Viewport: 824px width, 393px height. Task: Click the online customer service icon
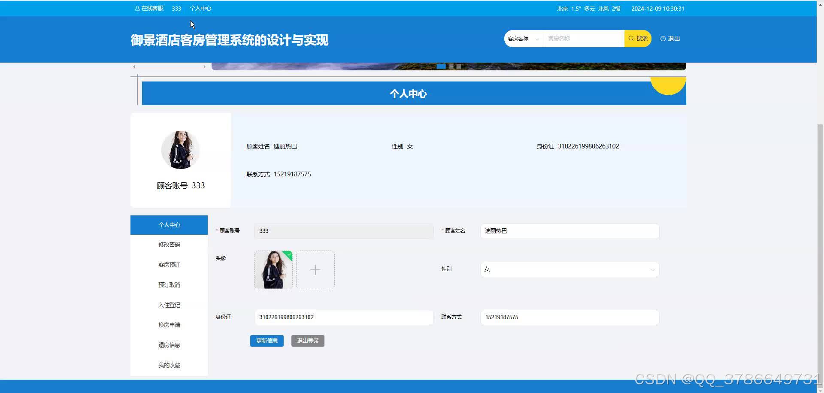(x=137, y=9)
